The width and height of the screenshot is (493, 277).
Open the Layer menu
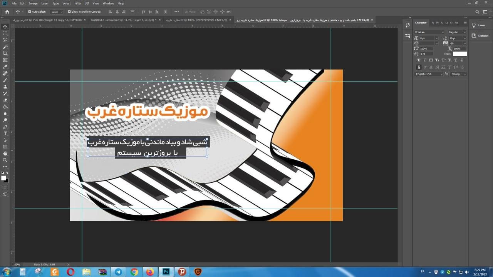point(45,3)
